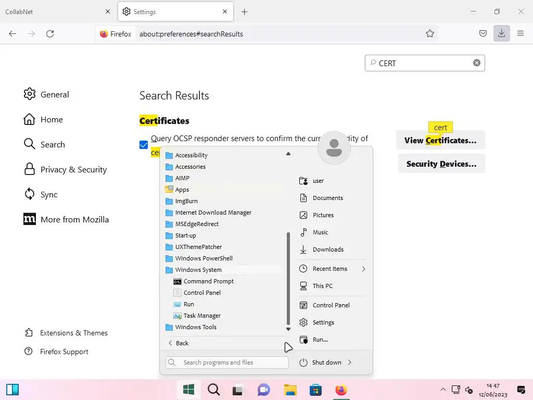Close the Settings tab

point(225,11)
